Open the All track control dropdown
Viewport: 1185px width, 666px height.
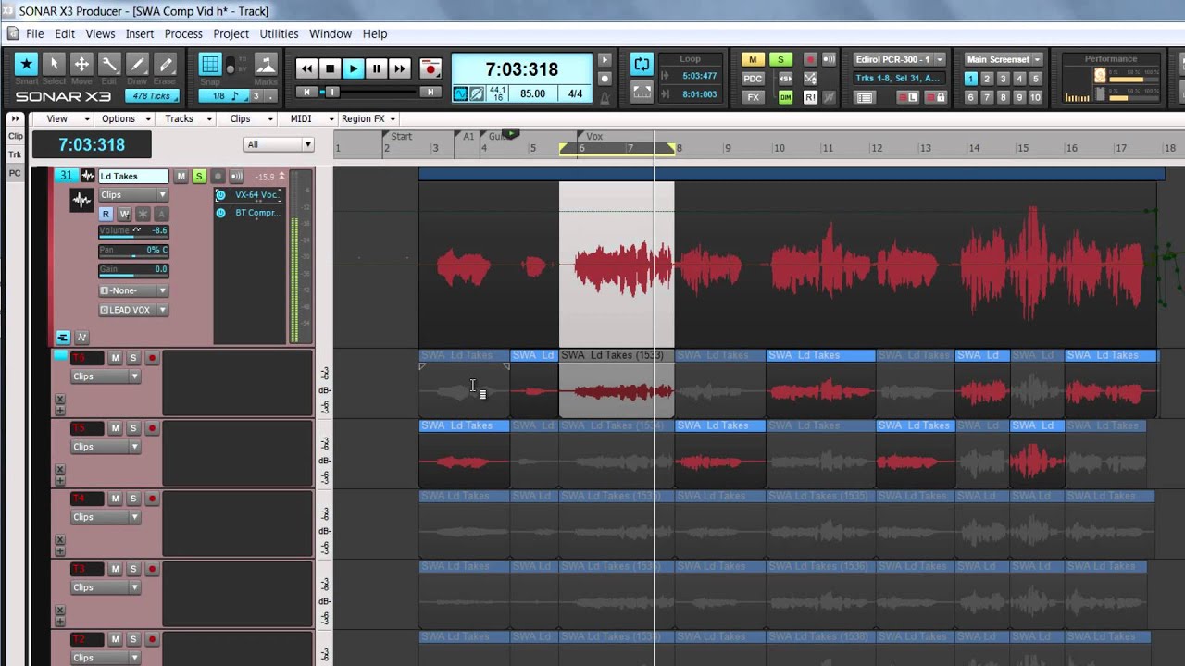(x=280, y=144)
